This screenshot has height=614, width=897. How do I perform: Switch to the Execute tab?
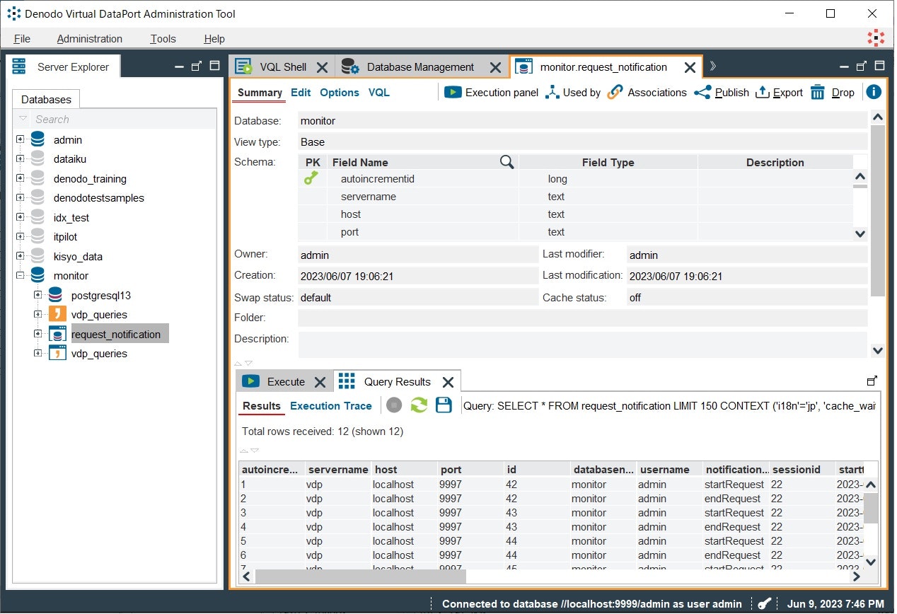pyautogui.click(x=286, y=382)
